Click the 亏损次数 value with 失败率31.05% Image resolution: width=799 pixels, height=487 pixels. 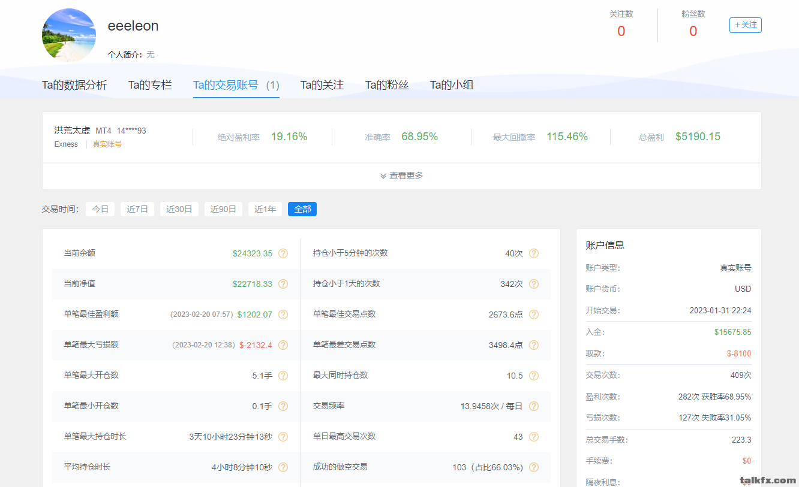715,418
